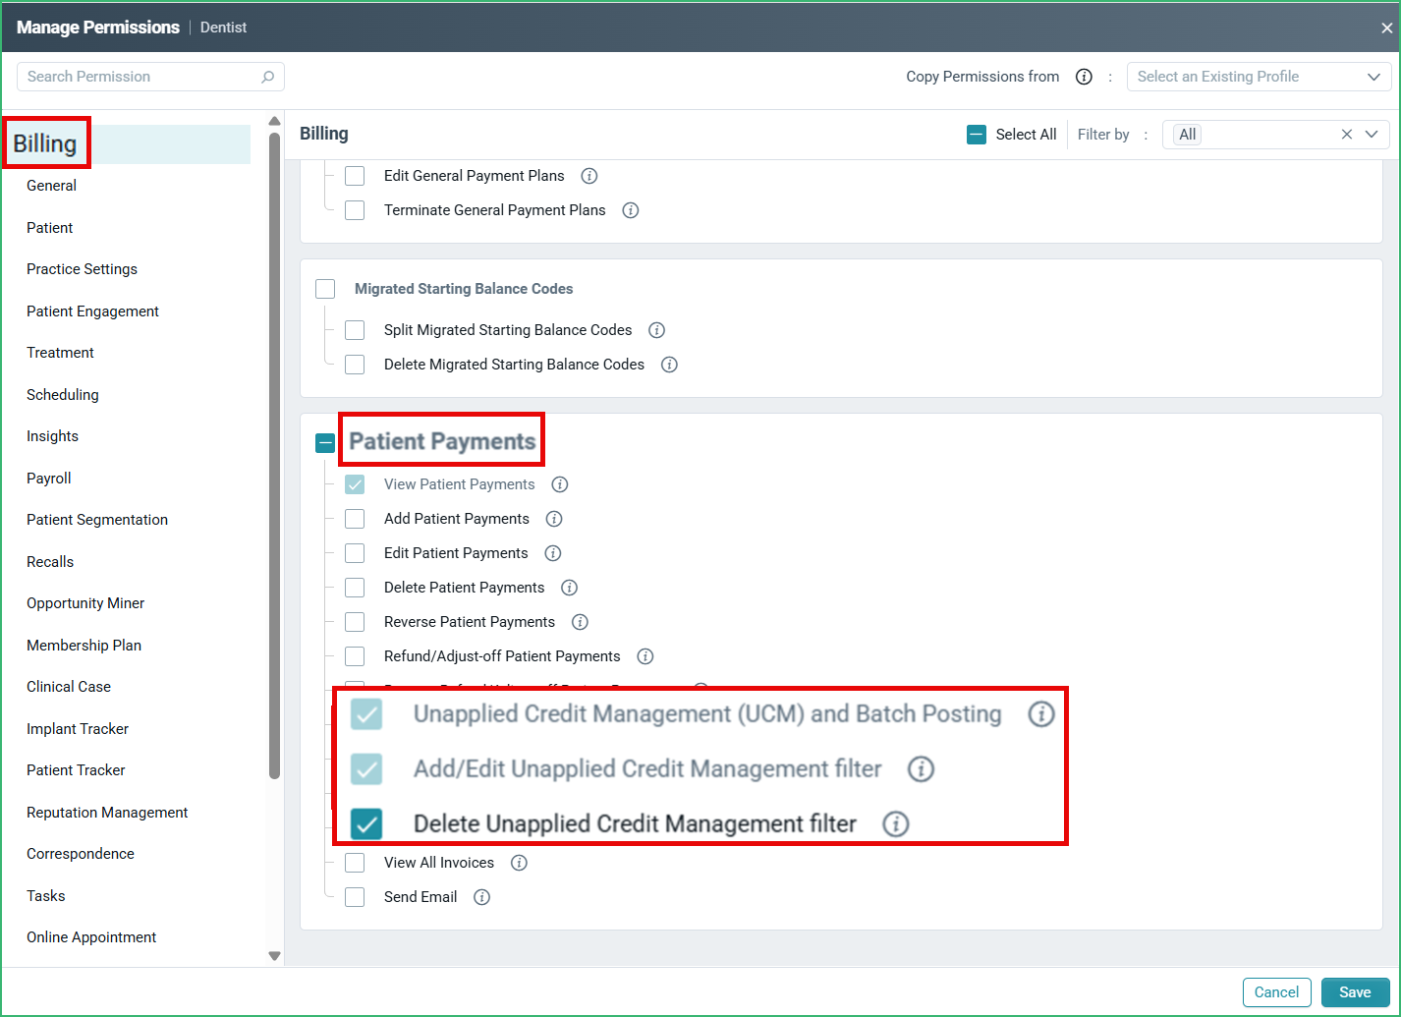Enable Delete Patient Payments permission
The image size is (1401, 1017).
[x=355, y=588]
